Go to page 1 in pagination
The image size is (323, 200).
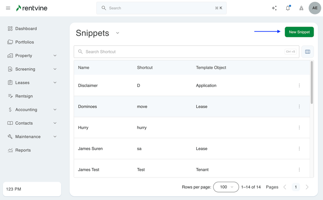click(x=296, y=187)
